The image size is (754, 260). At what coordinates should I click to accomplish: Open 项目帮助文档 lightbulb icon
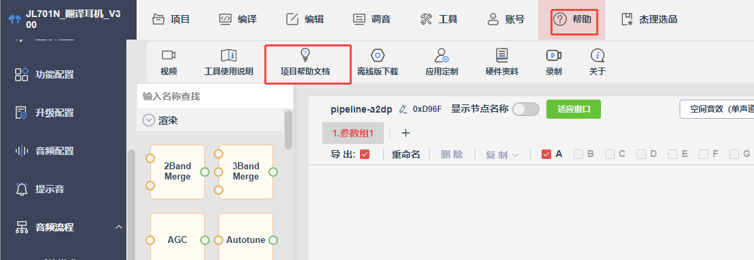coord(305,54)
